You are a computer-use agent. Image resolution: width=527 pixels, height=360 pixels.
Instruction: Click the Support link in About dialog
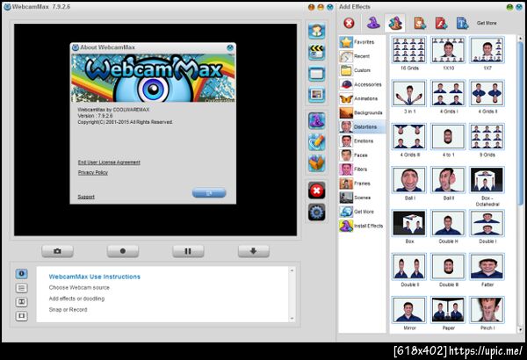(x=86, y=197)
